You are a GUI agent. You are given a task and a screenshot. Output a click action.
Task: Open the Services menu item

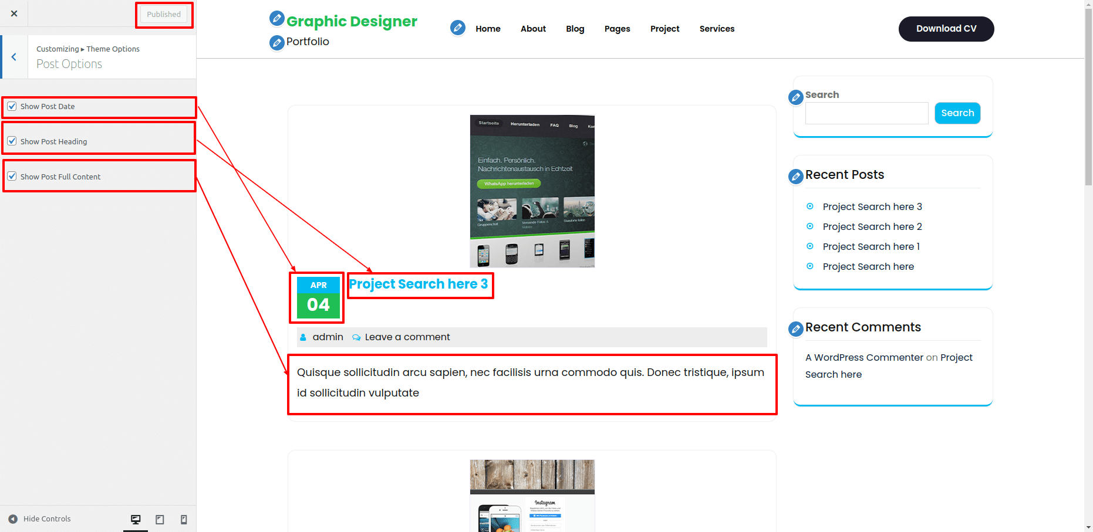coord(717,29)
